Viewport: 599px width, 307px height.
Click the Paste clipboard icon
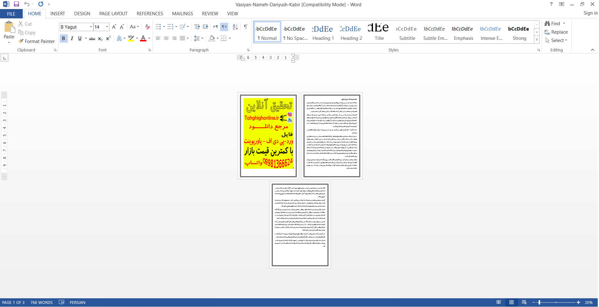click(x=9, y=27)
